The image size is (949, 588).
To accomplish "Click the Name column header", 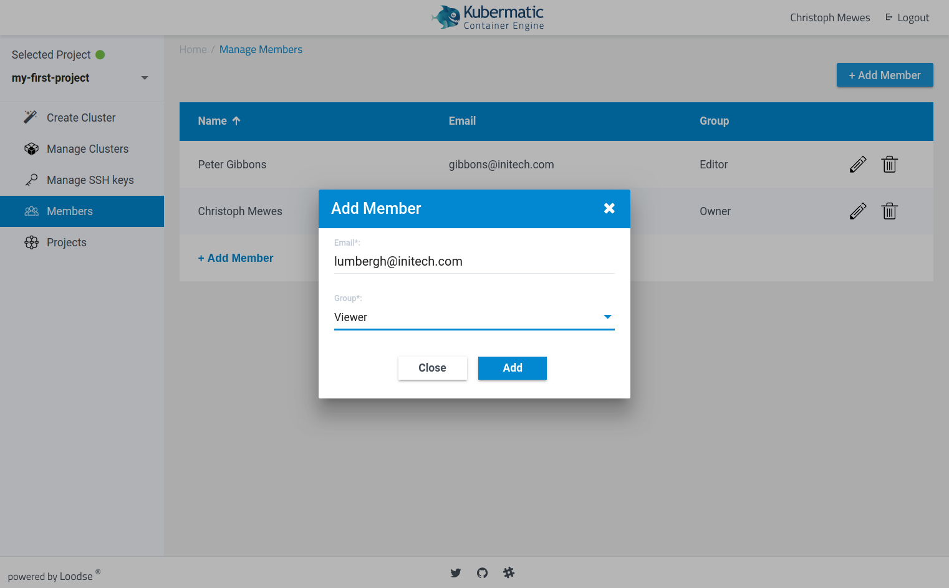I will (212, 121).
